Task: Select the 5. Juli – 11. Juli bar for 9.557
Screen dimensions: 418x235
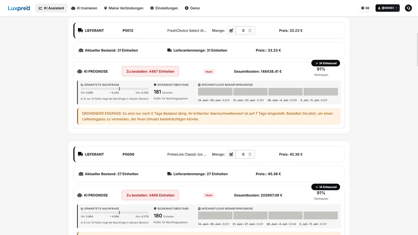Action: tap(321, 92)
